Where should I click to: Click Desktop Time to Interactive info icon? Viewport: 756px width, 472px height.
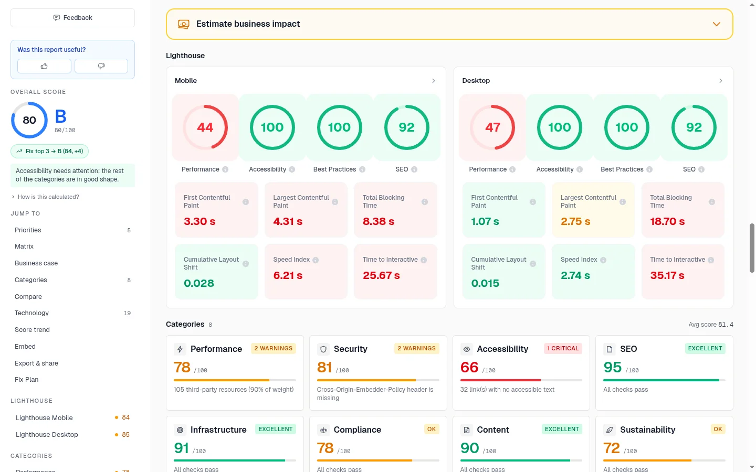(x=711, y=260)
